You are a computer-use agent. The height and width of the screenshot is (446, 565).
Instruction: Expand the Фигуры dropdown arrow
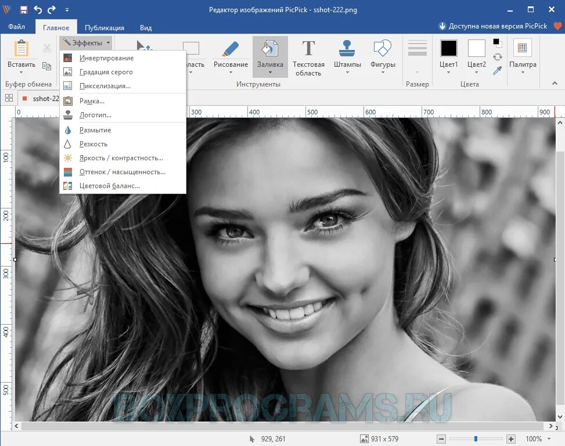coord(383,73)
